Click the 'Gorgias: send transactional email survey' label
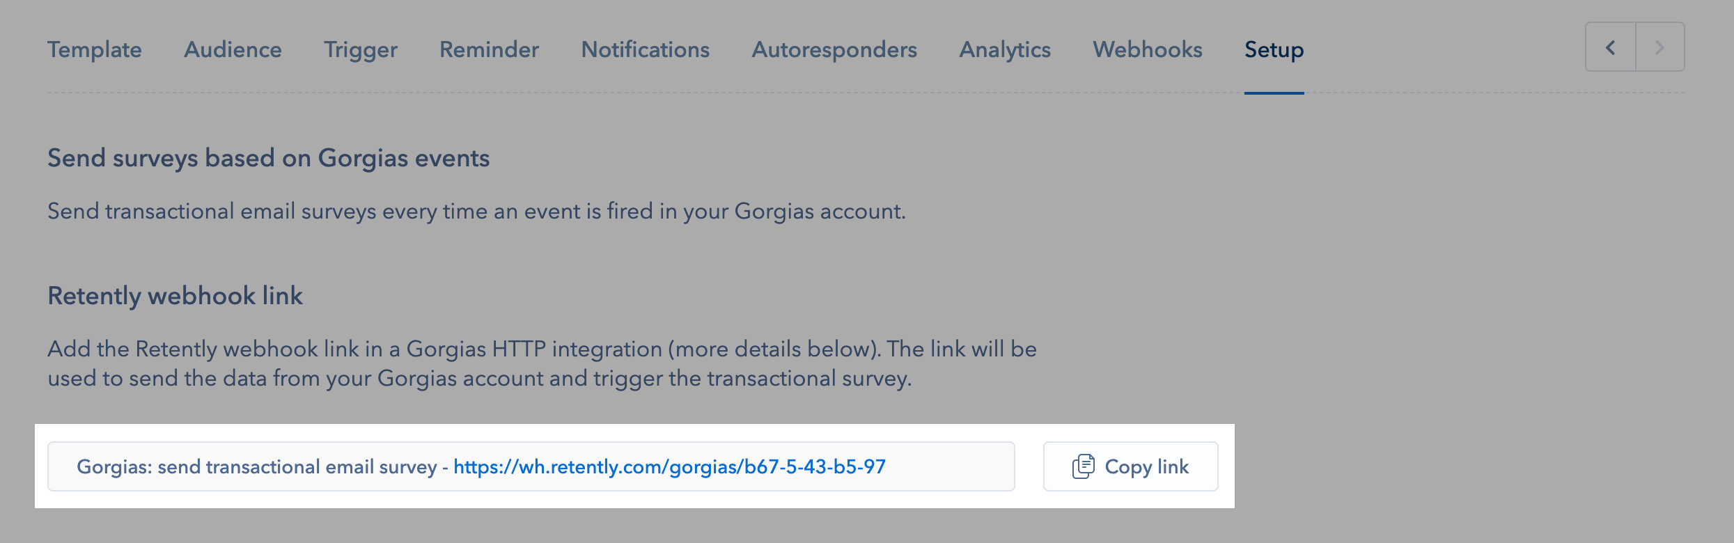This screenshot has width=1734, height=543. coord(257,466)
